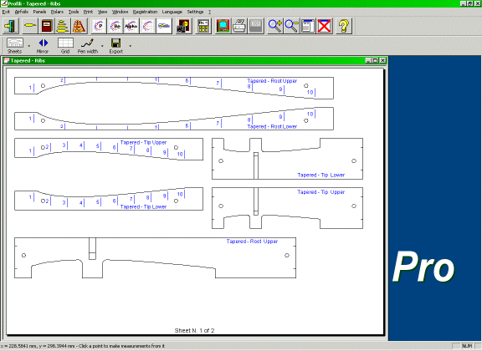Expand the Pen width dropdown arrow
Screen dimensions: 482x351
pos(102,46)
